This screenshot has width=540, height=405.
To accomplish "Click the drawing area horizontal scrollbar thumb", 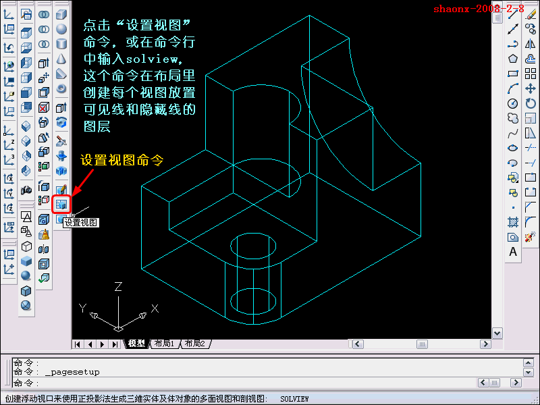I will 422,344.
